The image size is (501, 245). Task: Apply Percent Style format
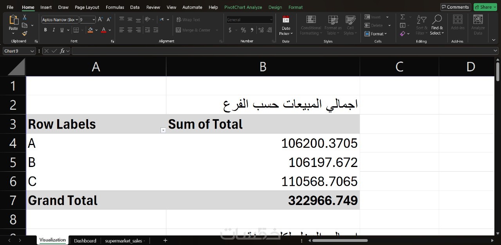coord(243,30)
